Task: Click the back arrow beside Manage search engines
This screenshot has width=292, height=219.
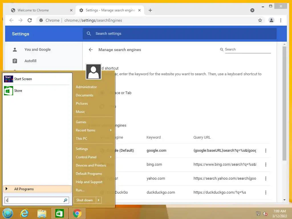Action: click(91, 50)
